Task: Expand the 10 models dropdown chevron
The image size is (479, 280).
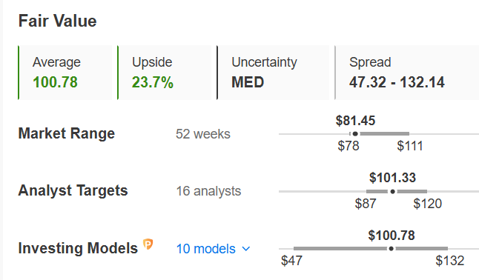Action: point(246,249)
